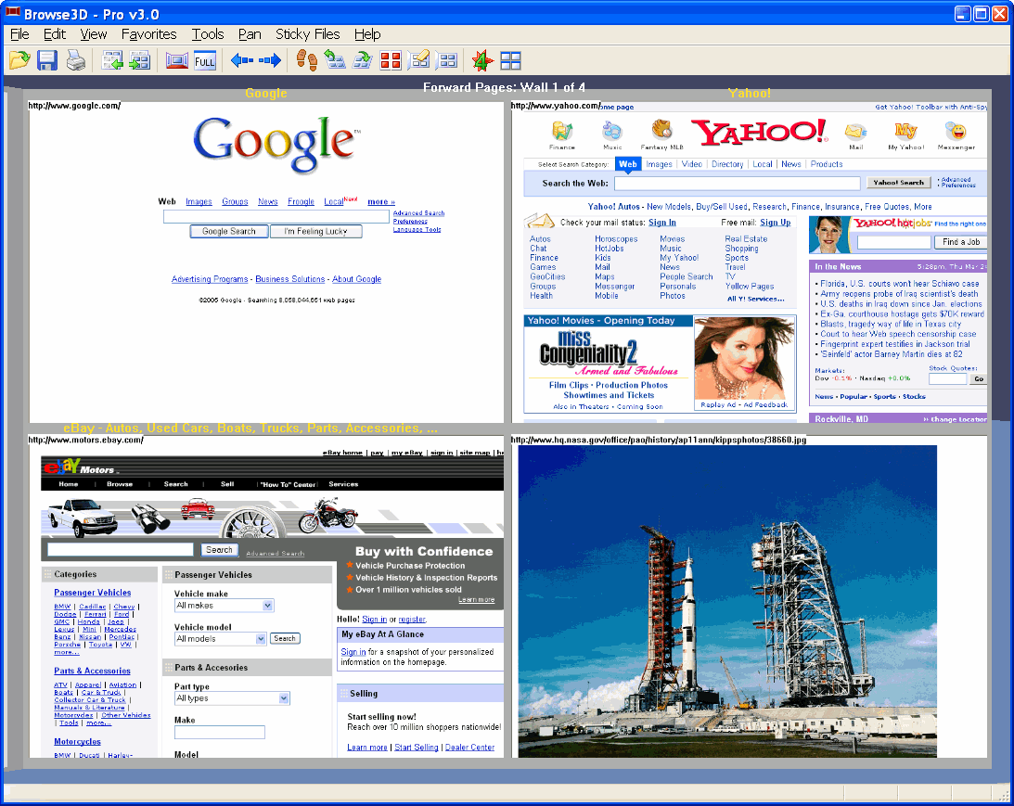The height and width of the screenshot is (806, 1014).
Task: Open the Vehicle make dropdown on eBay
Action: [x=223, y=605]
